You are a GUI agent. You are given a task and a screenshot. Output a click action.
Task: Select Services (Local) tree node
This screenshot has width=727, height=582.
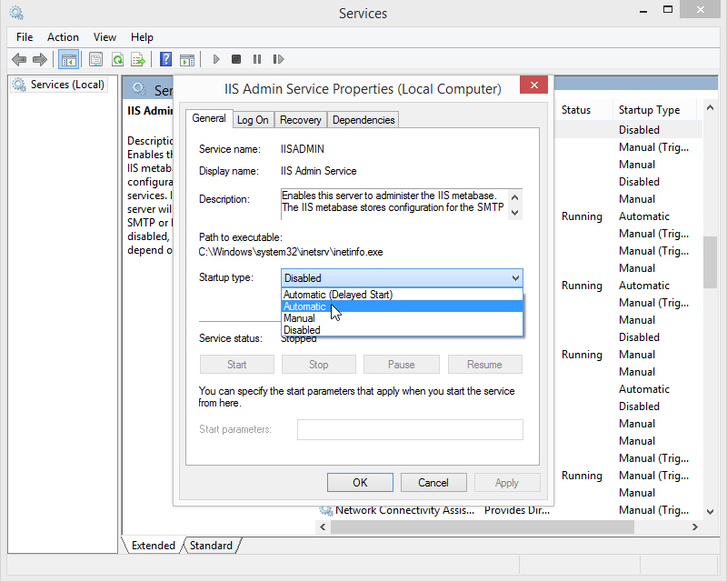pos(59,85)
